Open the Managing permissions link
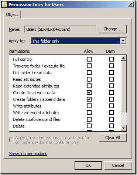The height and width of the screenshot is (175, 137). click(x=28, y=153)
